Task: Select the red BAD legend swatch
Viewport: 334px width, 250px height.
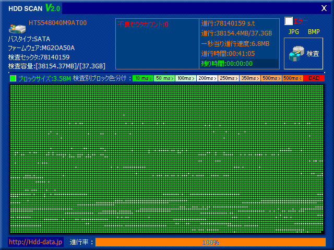Action: tap(314, 78)
